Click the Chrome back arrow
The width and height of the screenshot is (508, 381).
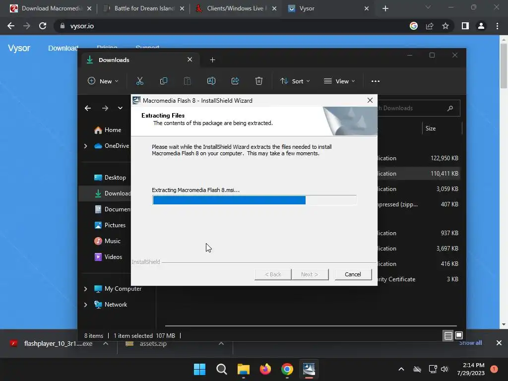(11, 26)
